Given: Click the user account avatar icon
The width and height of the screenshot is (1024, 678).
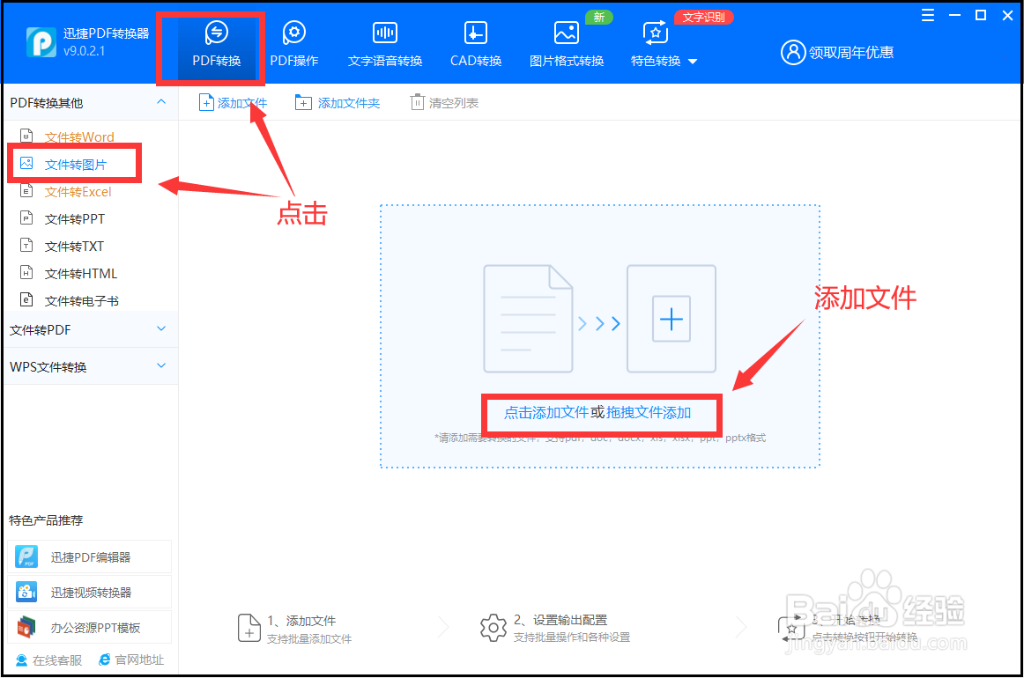Looking at the screenshot, I should coord(793,52).
